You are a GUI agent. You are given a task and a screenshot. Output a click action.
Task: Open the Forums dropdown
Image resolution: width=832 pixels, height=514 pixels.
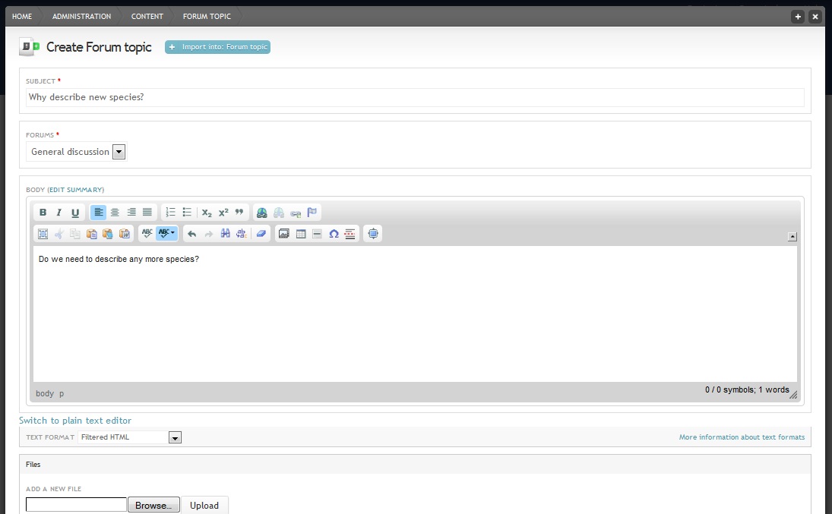(x=77, y=152)
